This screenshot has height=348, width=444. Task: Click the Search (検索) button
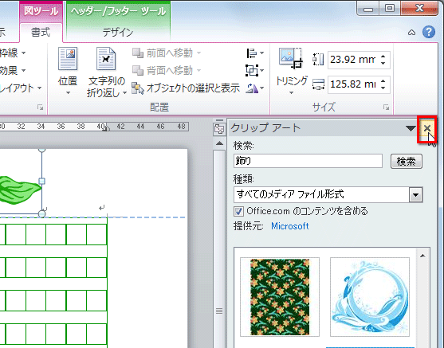pos(407,162)
